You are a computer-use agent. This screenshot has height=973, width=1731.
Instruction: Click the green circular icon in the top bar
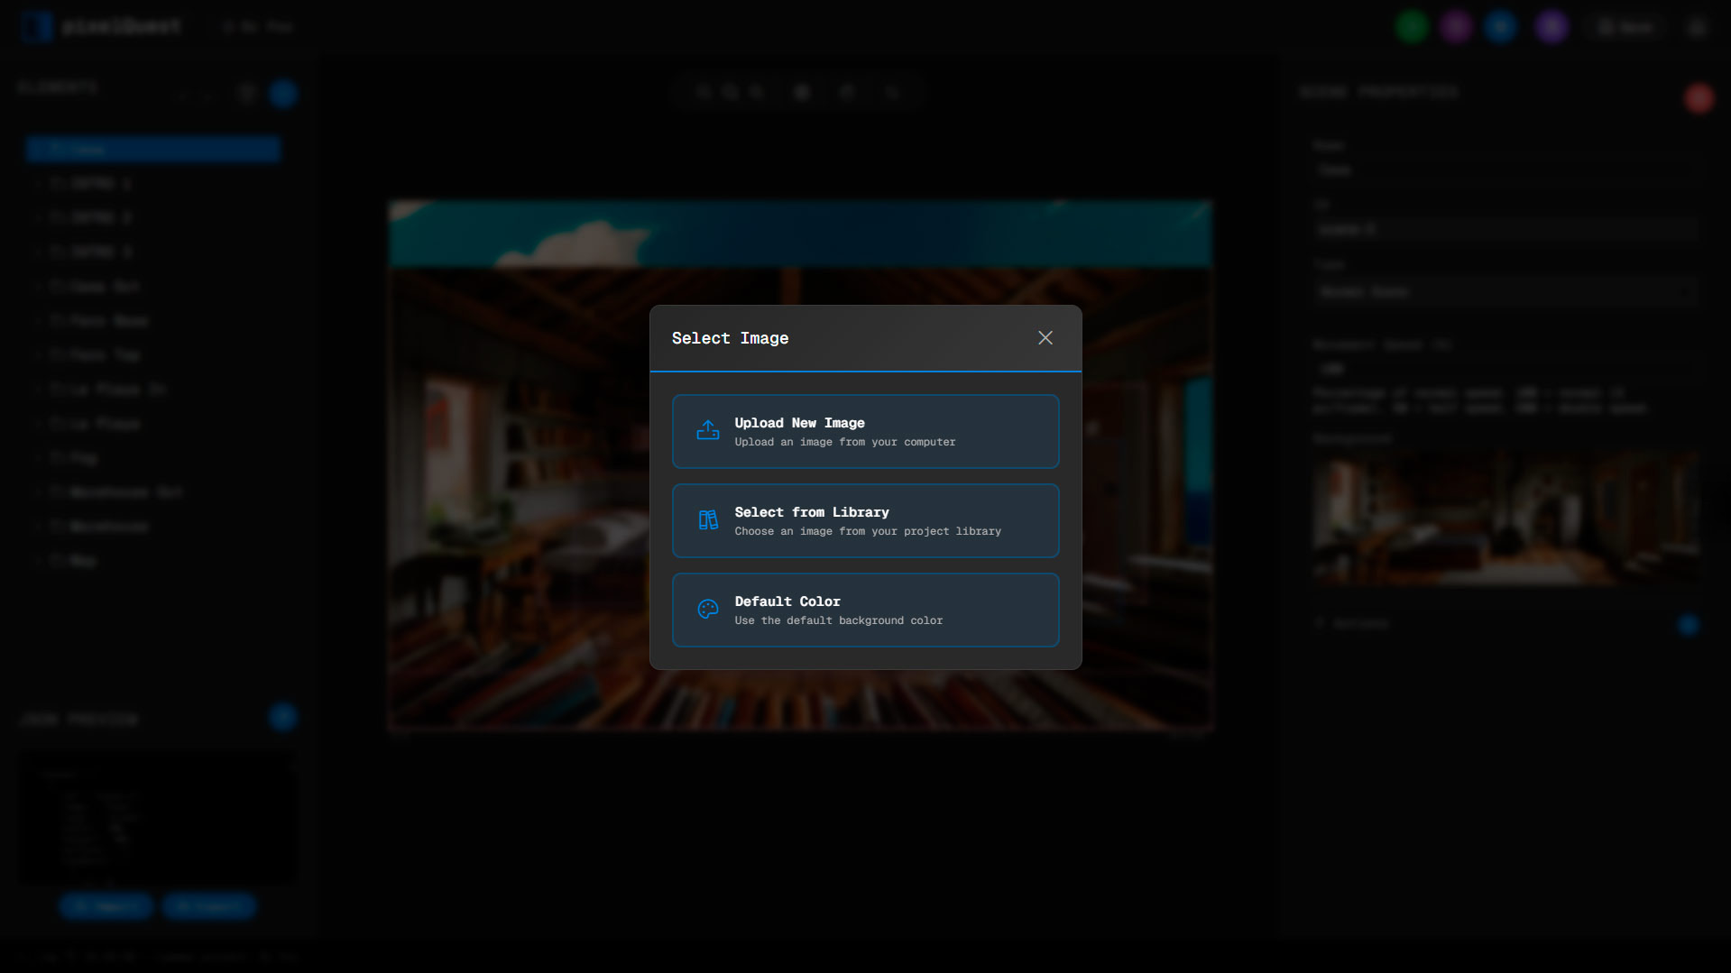(1411, 26)
